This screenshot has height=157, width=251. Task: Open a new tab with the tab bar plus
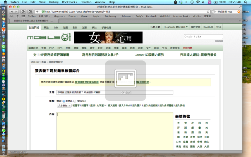[240, 21]
